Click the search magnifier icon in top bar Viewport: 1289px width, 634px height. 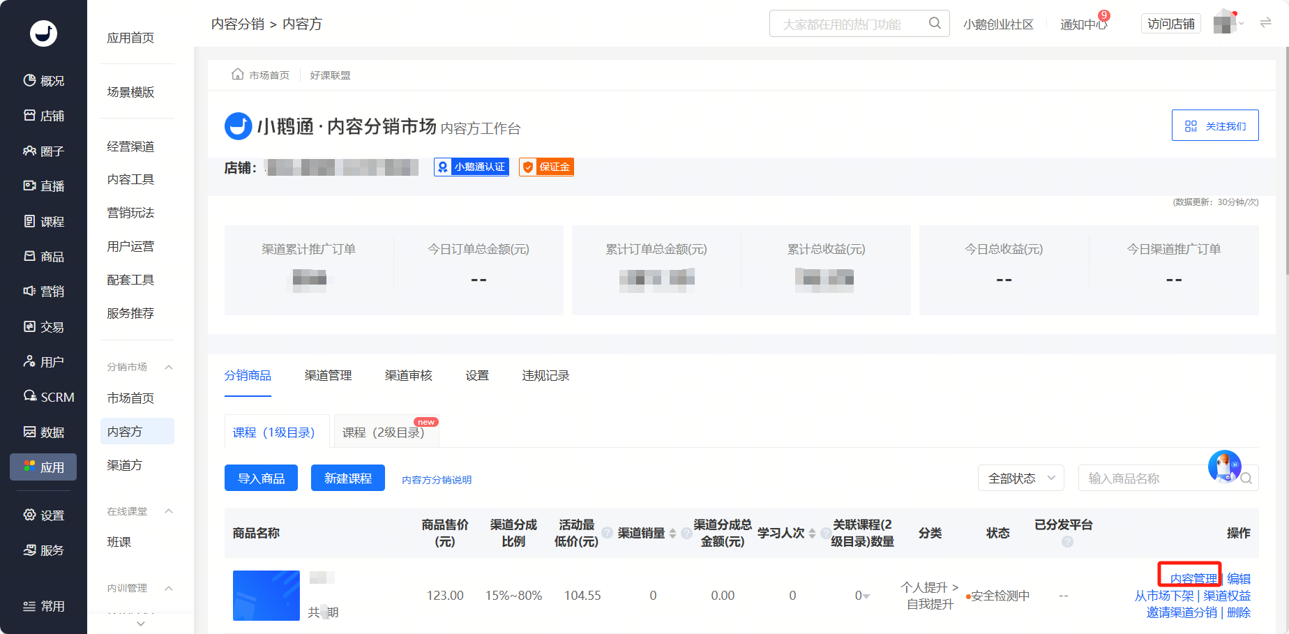click(935, 23)
